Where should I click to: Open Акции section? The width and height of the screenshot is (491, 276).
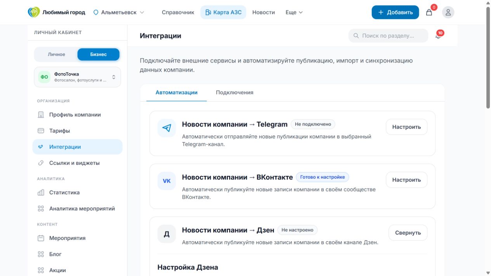(78, 270)
